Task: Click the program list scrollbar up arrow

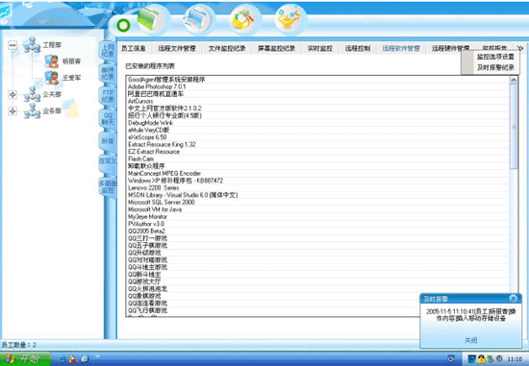Action: [x=514, y=80]
